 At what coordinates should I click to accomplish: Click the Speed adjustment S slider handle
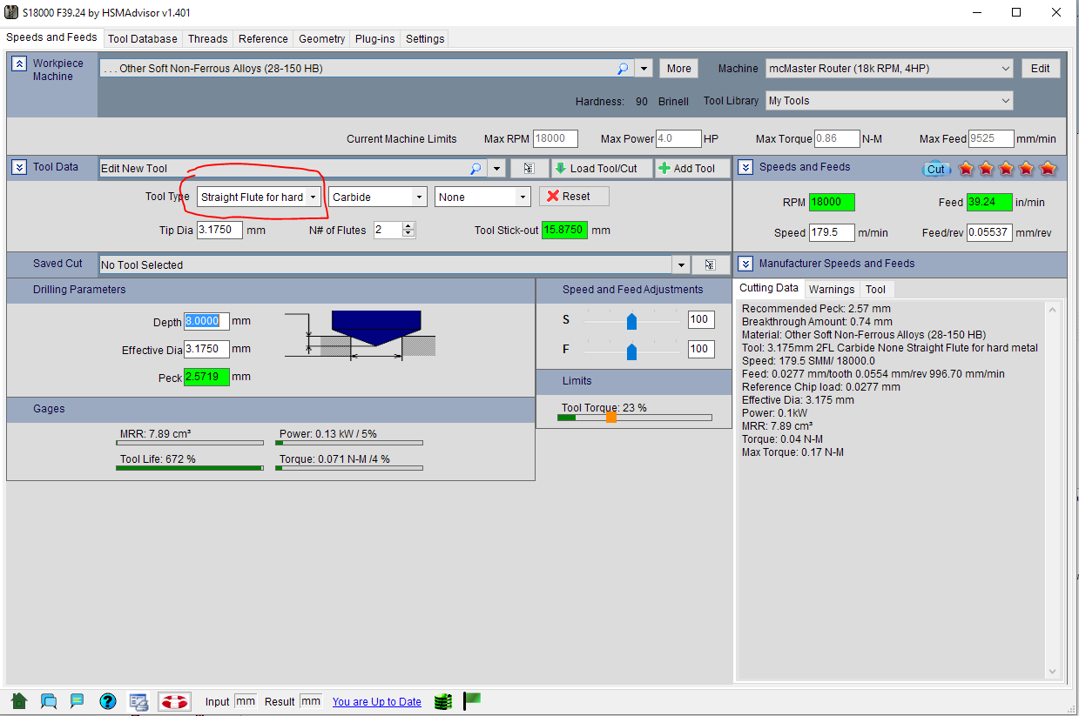[632, 320]
